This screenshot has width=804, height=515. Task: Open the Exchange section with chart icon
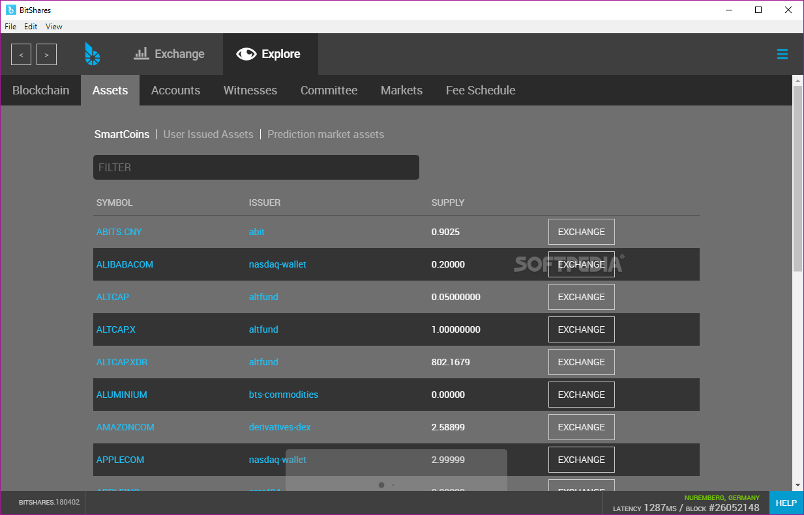click(x=169, y=54)
